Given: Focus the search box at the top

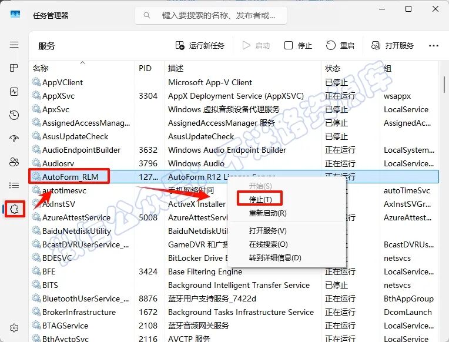Looking at the screenshot, I should click(211, 15).
